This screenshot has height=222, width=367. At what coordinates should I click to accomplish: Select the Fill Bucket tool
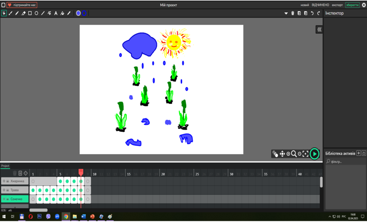pyautogui.click(x=62, y=13)
